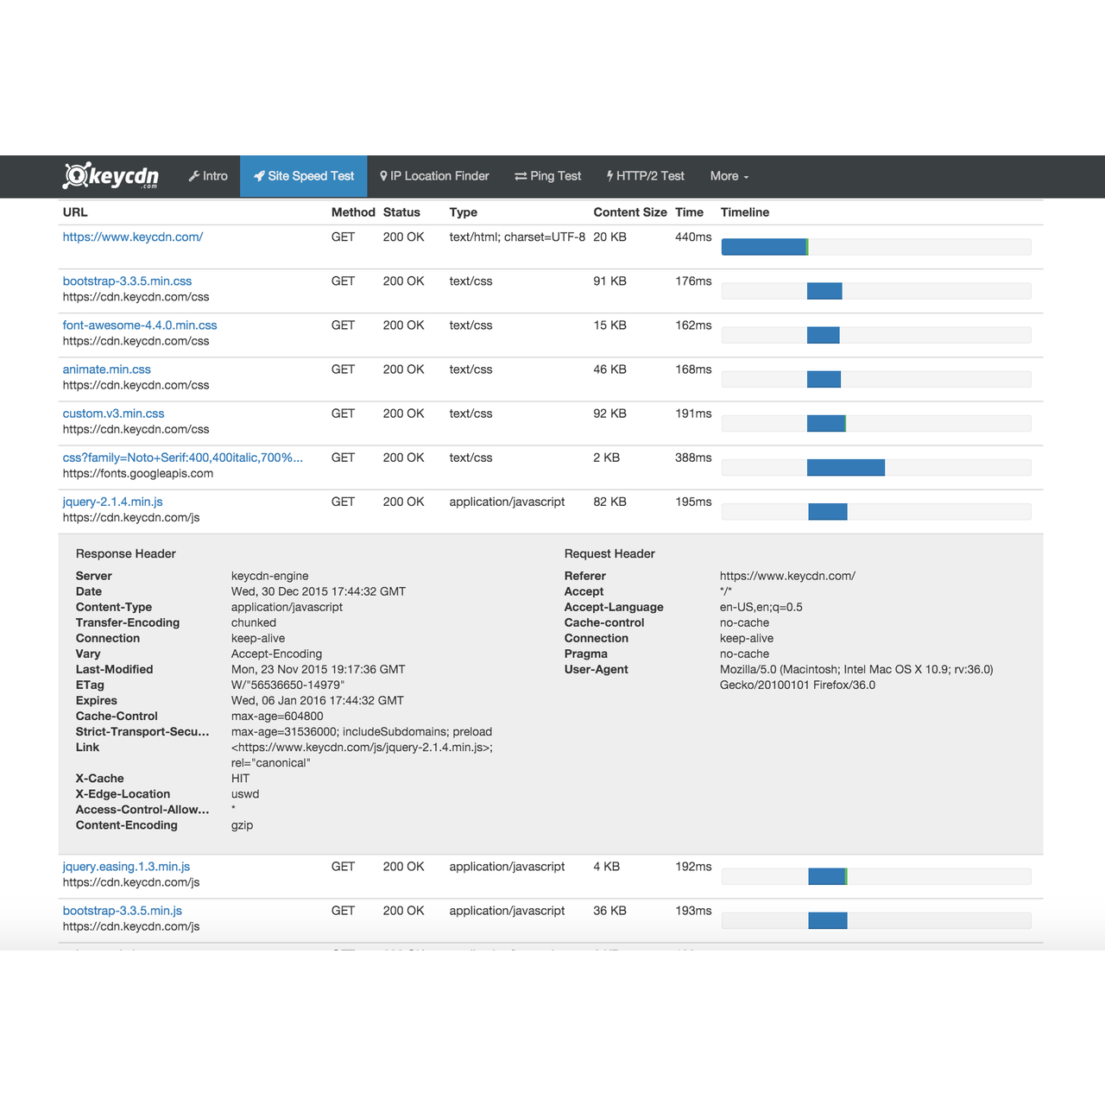The height and width of the screenshot is (1105, 1105).
Task: Open the More dropdown in the navbar
Action: [x=728, y=176]
